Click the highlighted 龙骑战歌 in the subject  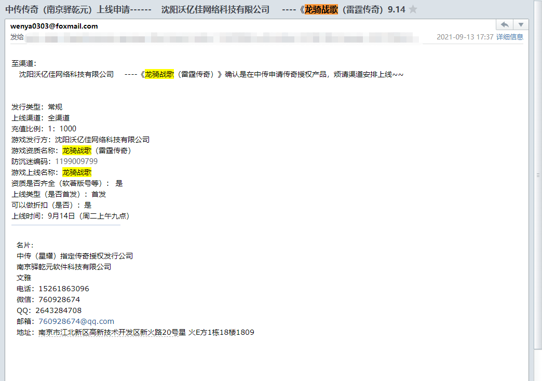point(321,9)
